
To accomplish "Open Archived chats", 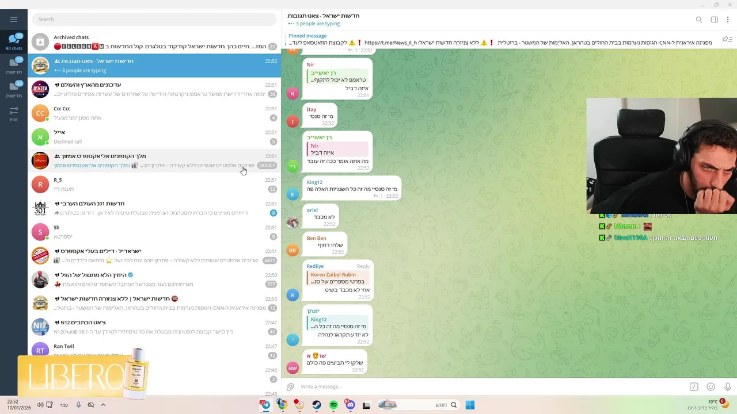I will [x=154, y=41].
